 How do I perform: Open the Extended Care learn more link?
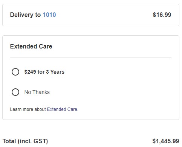tap(62, 109)
